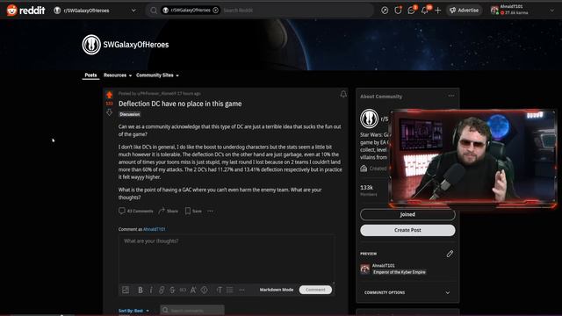
Task: Remove the r/SWGalaxyOfHeroes search filter chip
Action: [215, 11]
